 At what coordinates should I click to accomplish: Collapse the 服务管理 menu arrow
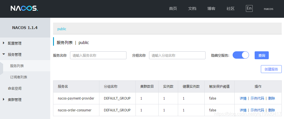click(x=4, y=54)
